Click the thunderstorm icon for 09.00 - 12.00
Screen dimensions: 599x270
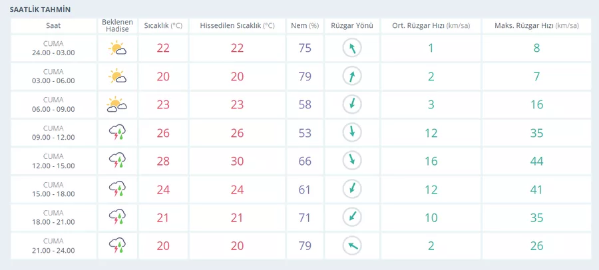117,133
